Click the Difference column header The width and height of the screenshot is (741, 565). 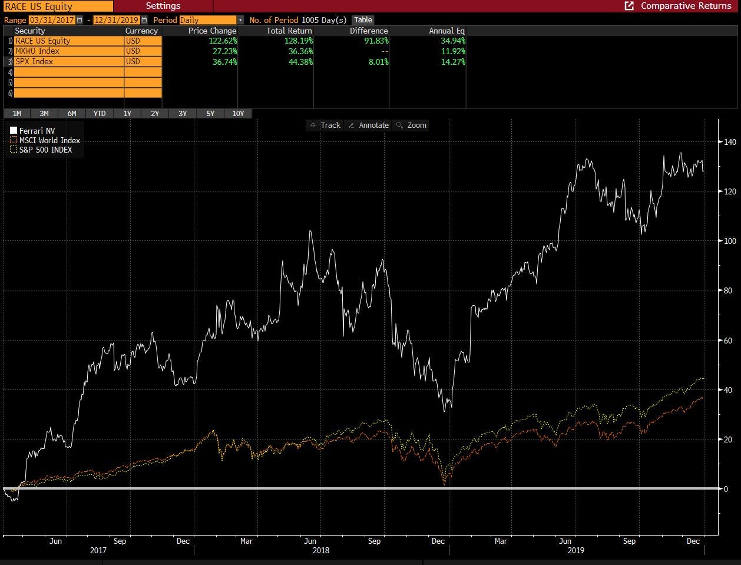point(369,31)
